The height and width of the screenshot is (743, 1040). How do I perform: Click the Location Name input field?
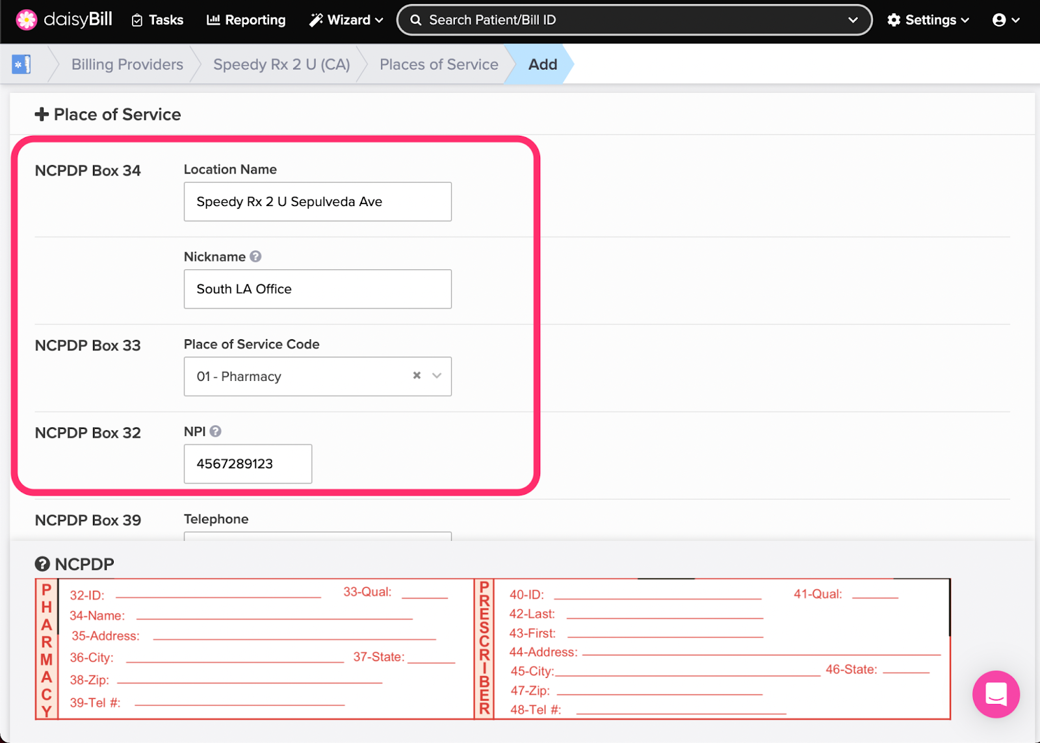click(x=318, y=202)
